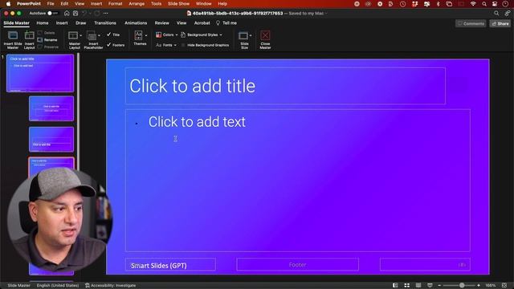Start Slide Show from status bar icon
The width and height of the screenshot is (514, 289).
point(430,286)
